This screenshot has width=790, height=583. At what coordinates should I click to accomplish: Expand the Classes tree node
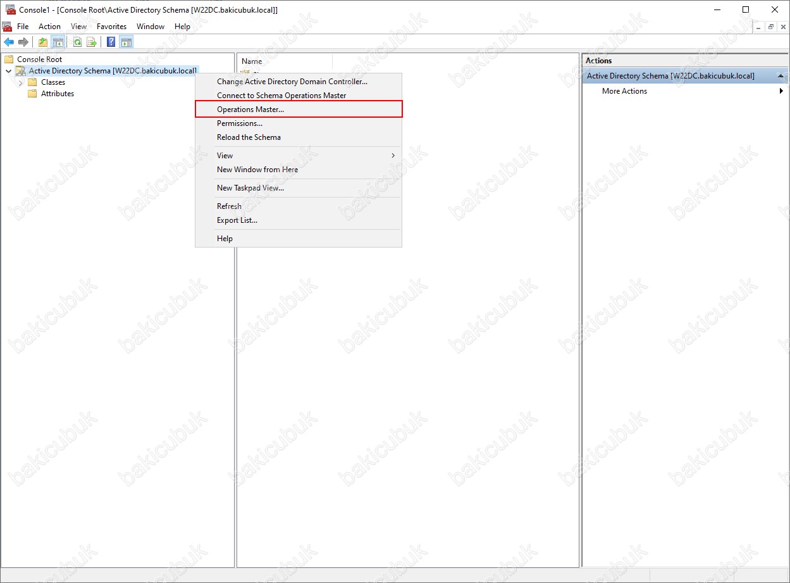point(21,82)
